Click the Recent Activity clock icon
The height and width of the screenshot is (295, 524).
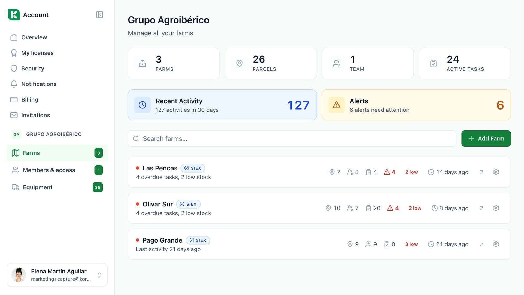(142, 105)
